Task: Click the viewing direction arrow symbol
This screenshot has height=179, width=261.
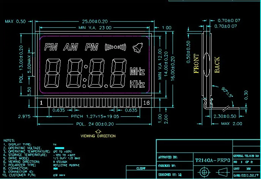Action: tap(98, 132)
